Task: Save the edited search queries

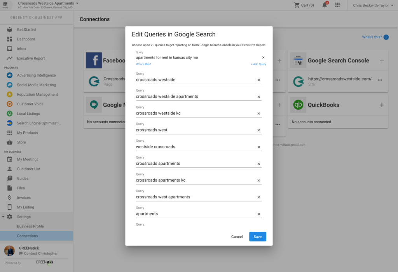Action: (257, 237)
